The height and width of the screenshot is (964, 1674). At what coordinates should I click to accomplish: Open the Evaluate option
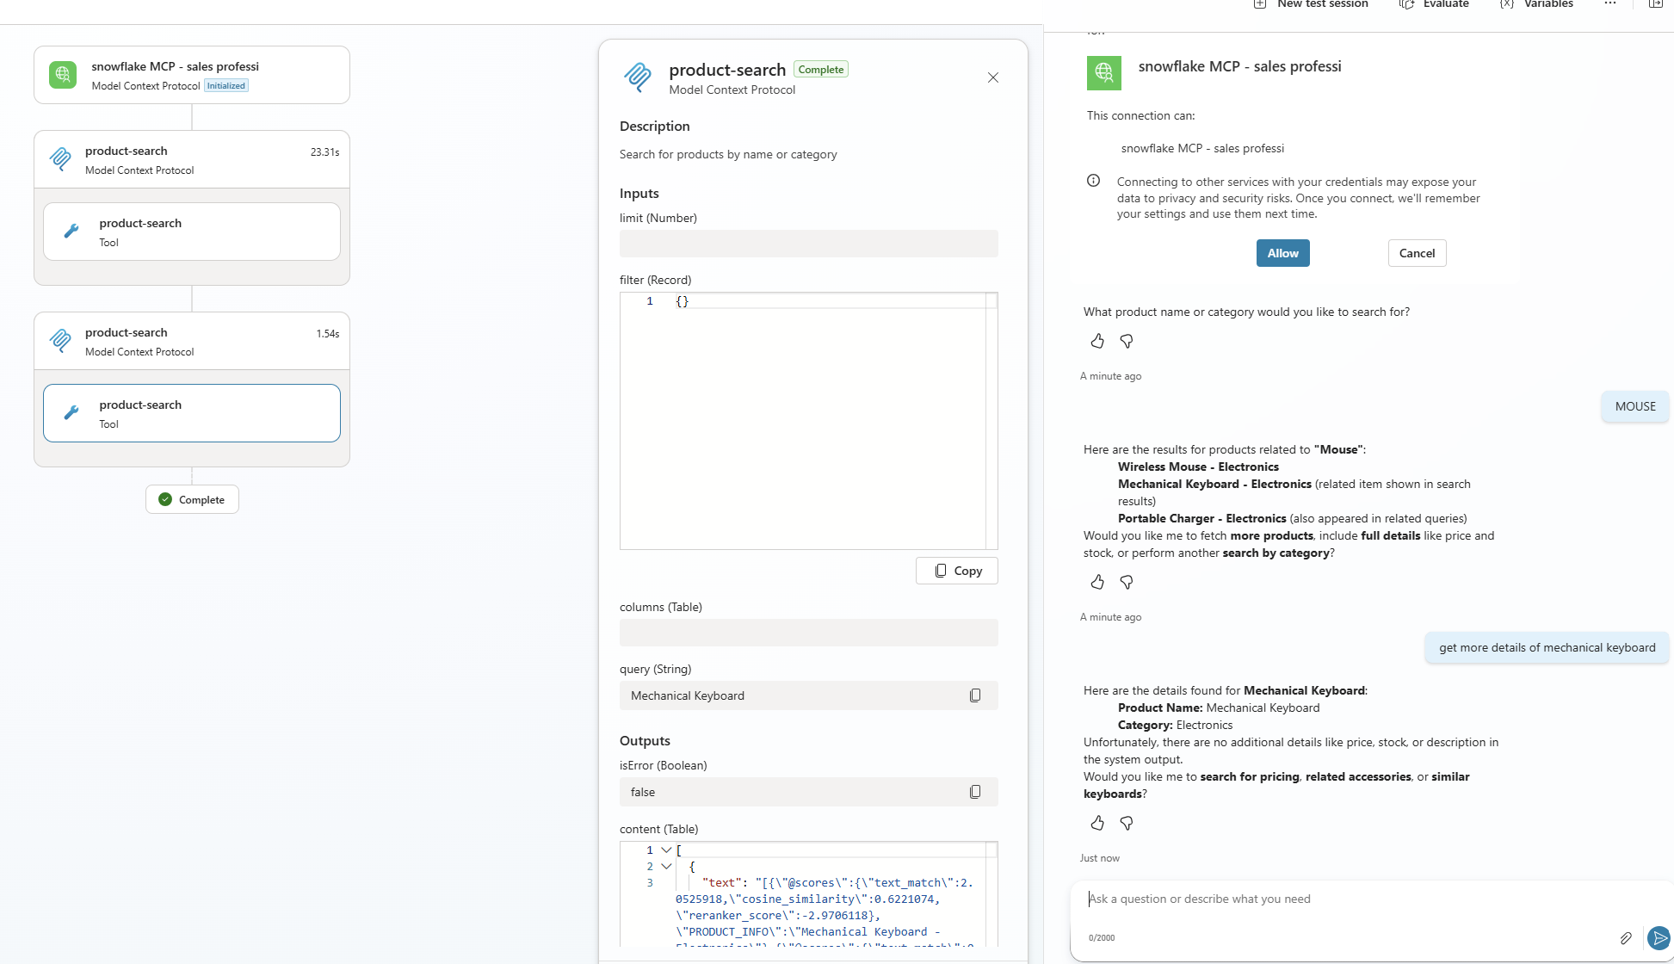(x=1435, y=4)
